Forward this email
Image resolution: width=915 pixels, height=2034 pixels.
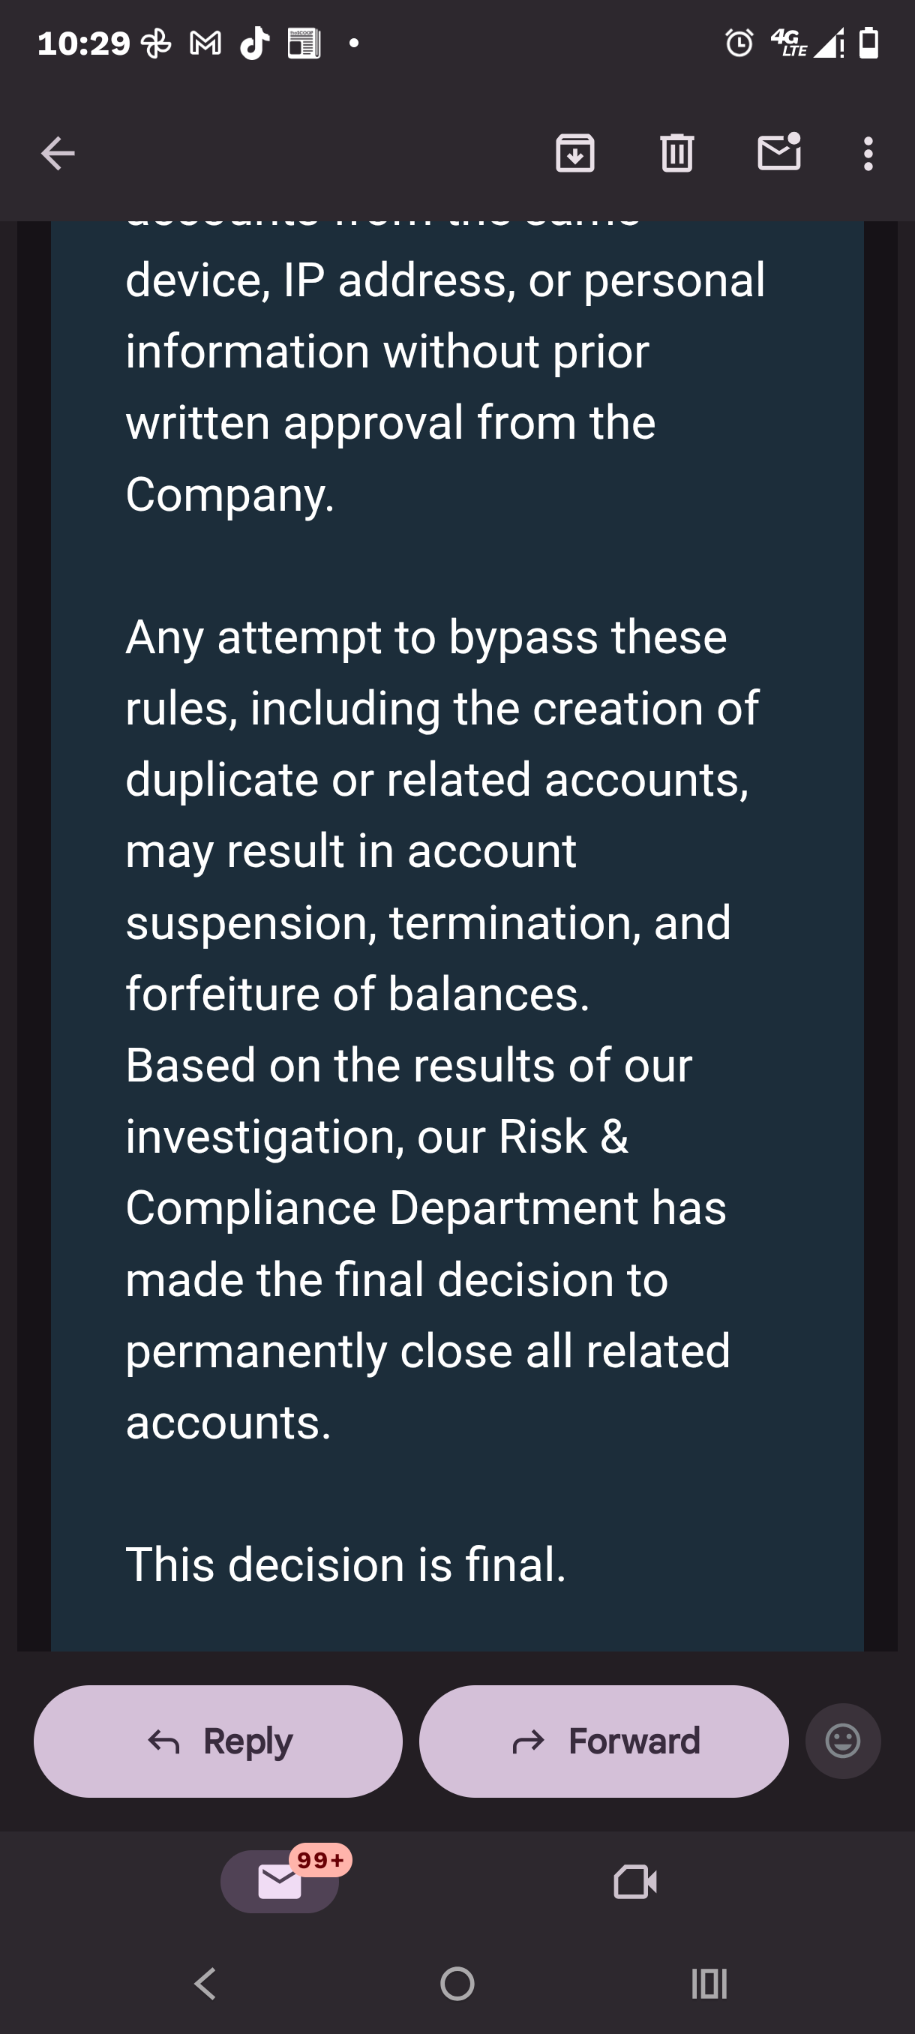(x=604, y=1741)
